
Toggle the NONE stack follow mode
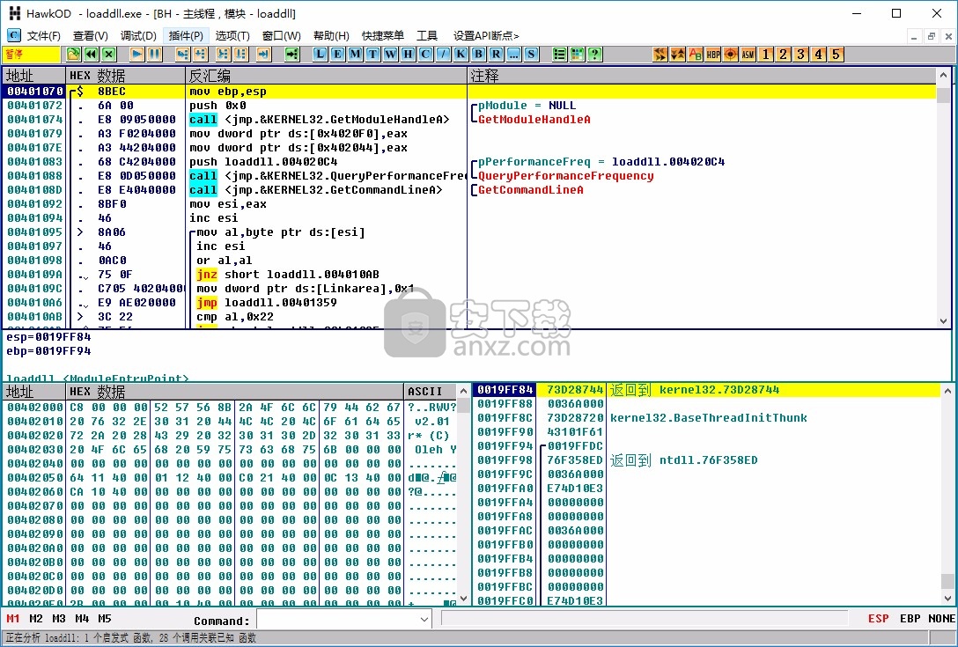941,619
